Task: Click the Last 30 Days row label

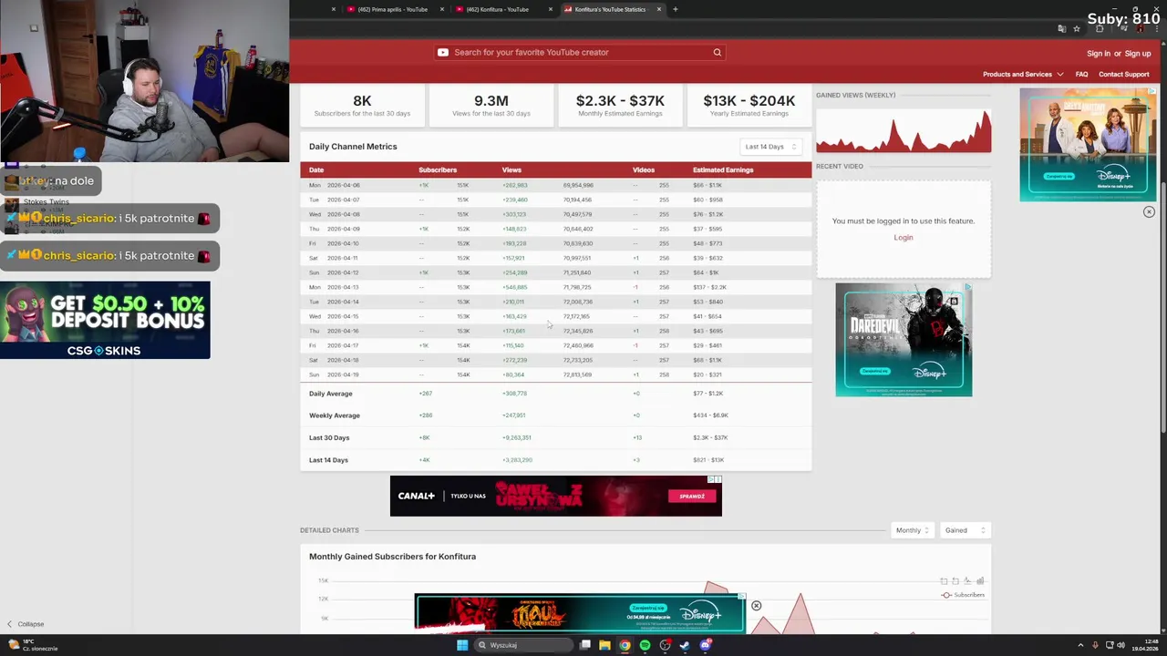Action: [329, 437]
